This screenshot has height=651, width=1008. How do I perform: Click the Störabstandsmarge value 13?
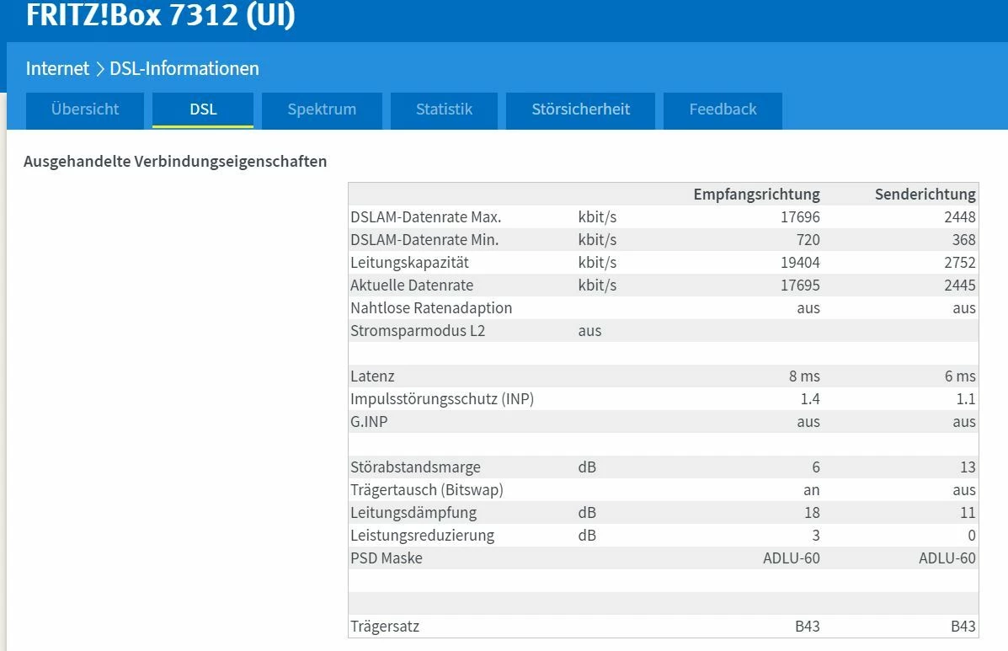(968, 467)
